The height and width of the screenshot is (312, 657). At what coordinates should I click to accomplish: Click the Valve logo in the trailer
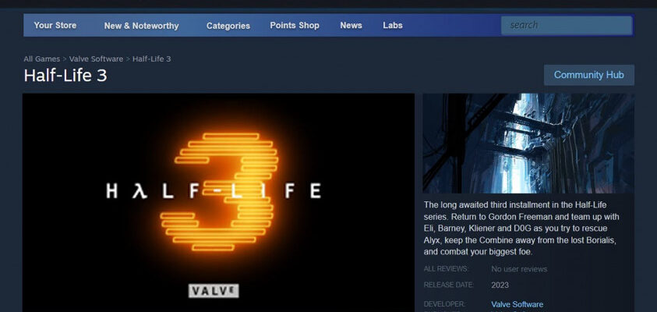(x=214, y=290)
